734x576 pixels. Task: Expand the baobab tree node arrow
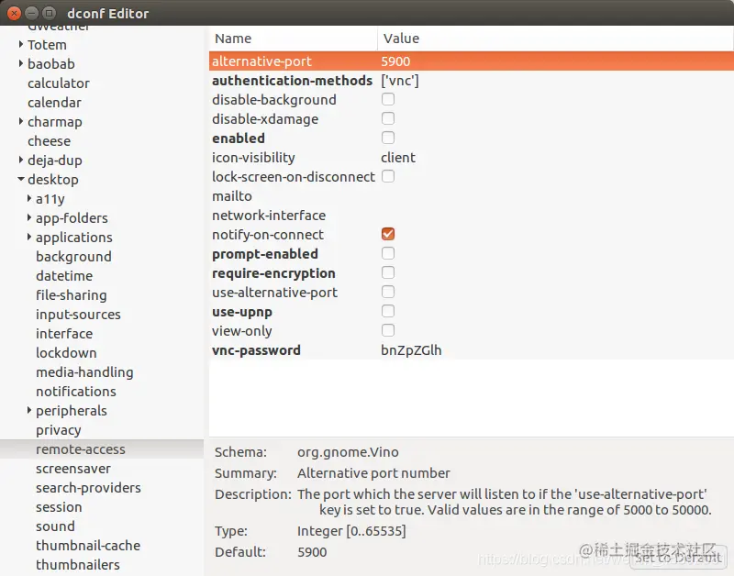pos(20,63)
